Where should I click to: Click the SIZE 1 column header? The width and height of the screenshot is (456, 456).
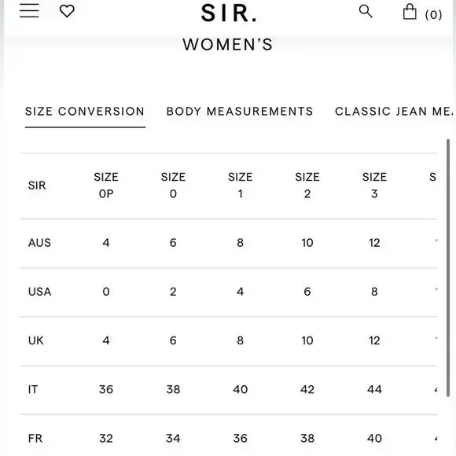tap(241, 186)
